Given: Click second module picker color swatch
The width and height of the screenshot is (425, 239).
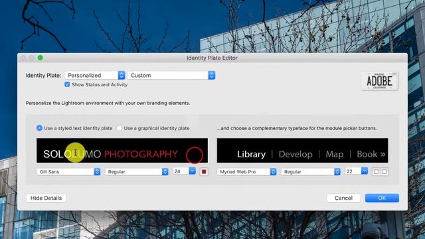Looking at the screenshot, I should (x=384, y=171).
